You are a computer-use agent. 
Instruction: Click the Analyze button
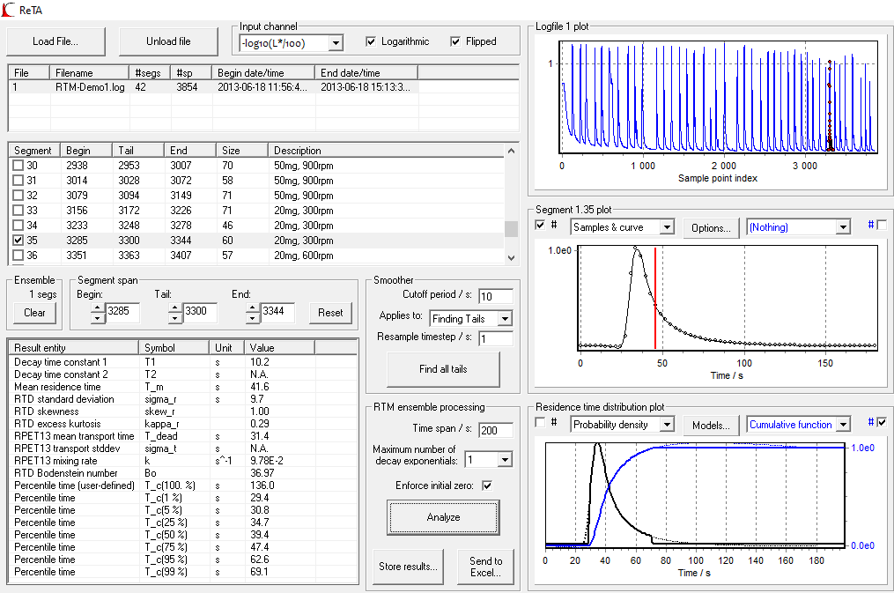pyautogui.click(x=444, y=517)
